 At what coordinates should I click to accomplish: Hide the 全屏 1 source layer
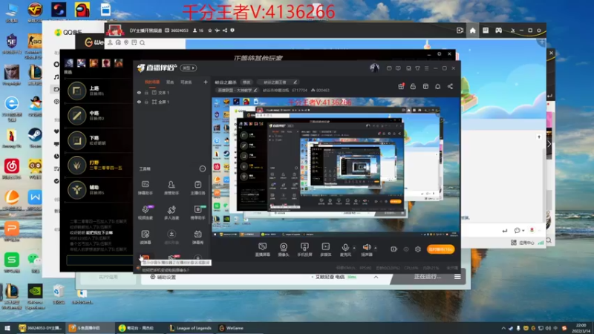pyautogui.click(x=139, y=102)
